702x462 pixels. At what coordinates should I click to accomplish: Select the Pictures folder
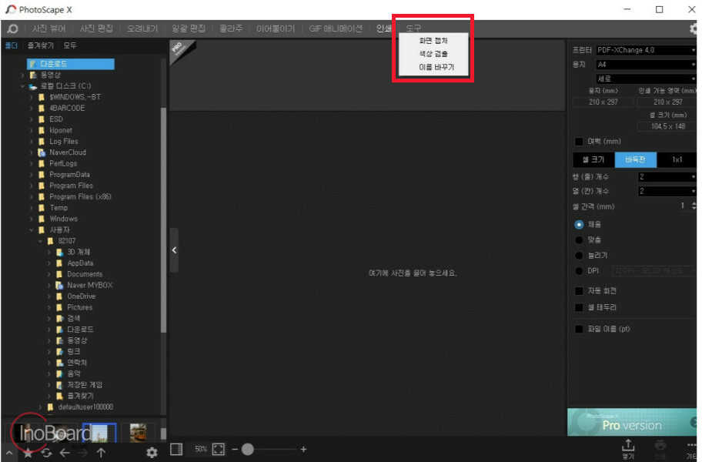(80, 307)
